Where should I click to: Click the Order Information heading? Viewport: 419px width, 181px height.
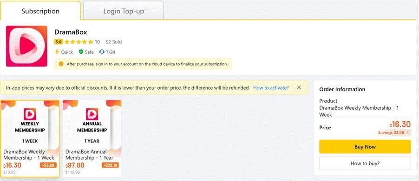[342, 89]
